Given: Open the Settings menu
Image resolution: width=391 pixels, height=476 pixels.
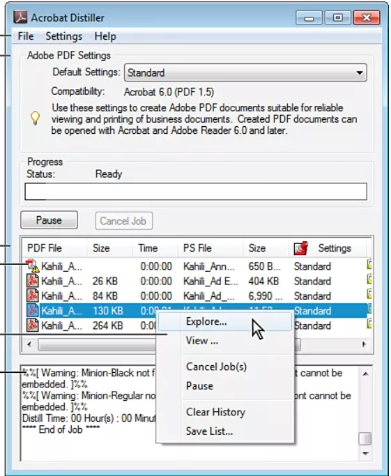Looking at the screenshot, I should pyautogui.click(x=63, y=36).
